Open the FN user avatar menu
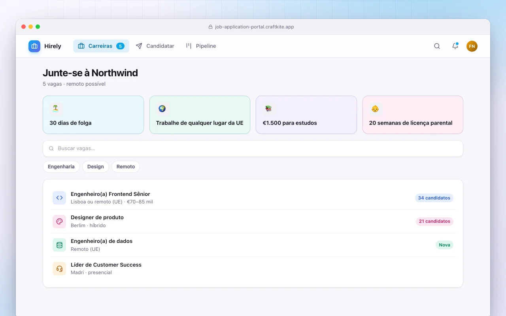This screenshot has width=506, height=316. click(x=472, y=46)
